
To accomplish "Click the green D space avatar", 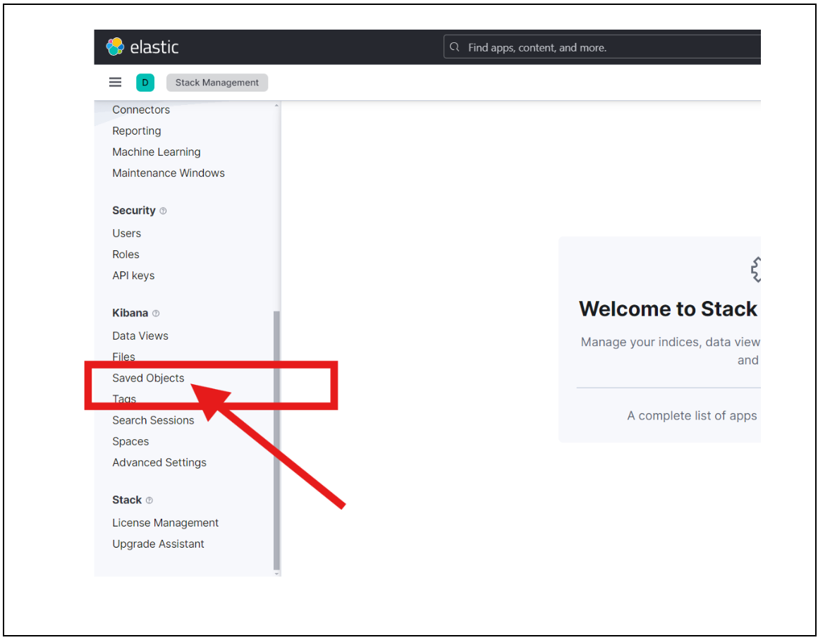I will 145,82.
